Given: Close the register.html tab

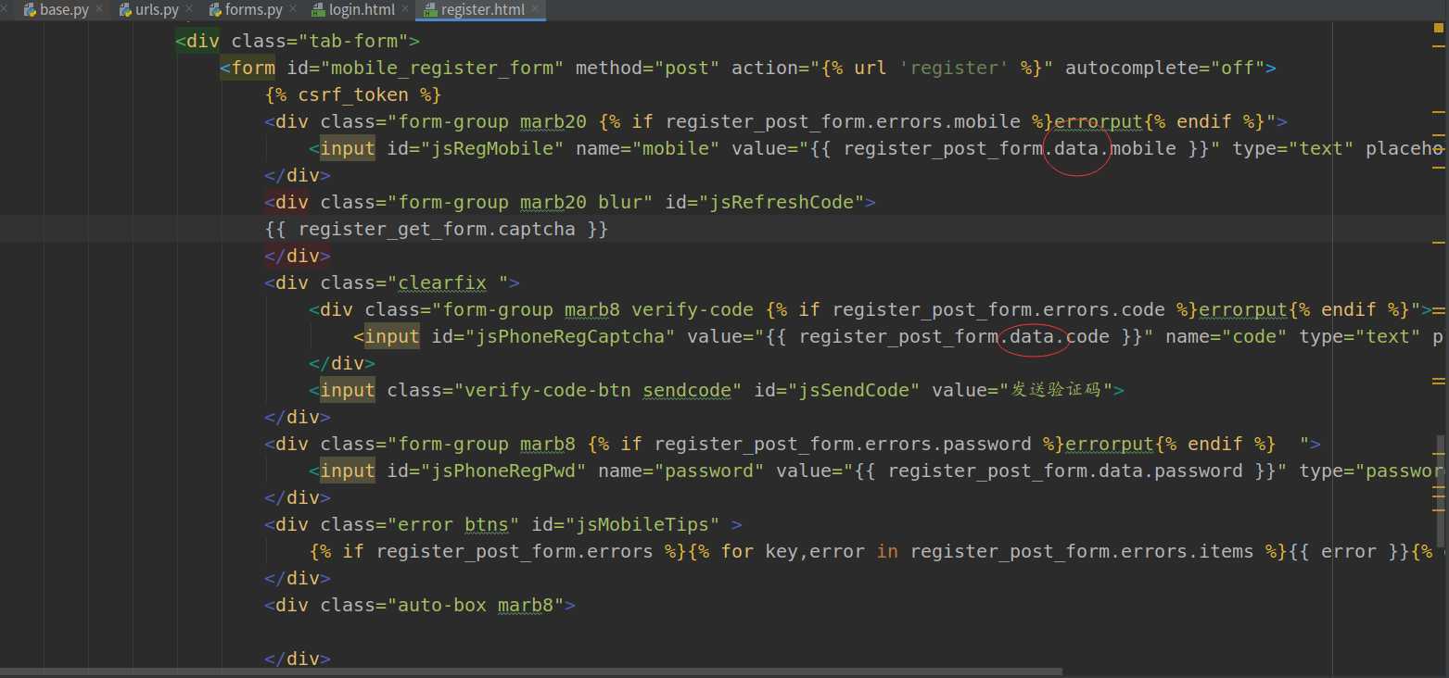Looking at the screenshot, I should 536,11.
